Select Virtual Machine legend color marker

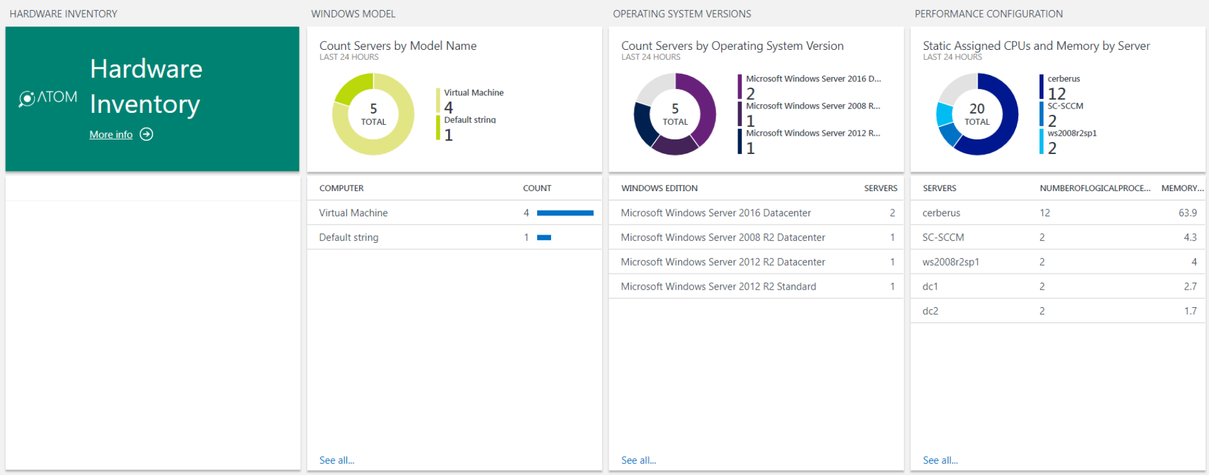(438, 101)
